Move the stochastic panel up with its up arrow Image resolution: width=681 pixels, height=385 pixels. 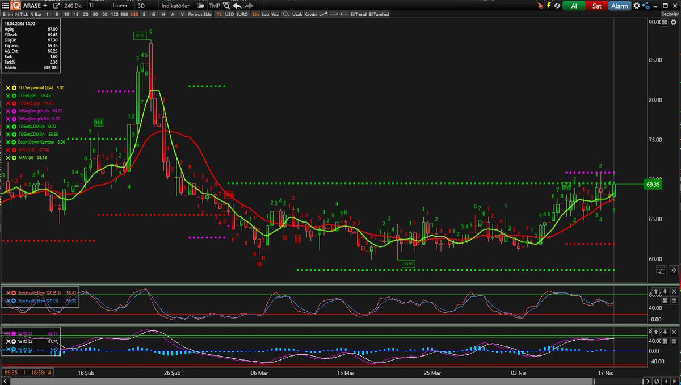tap(655, 291)
